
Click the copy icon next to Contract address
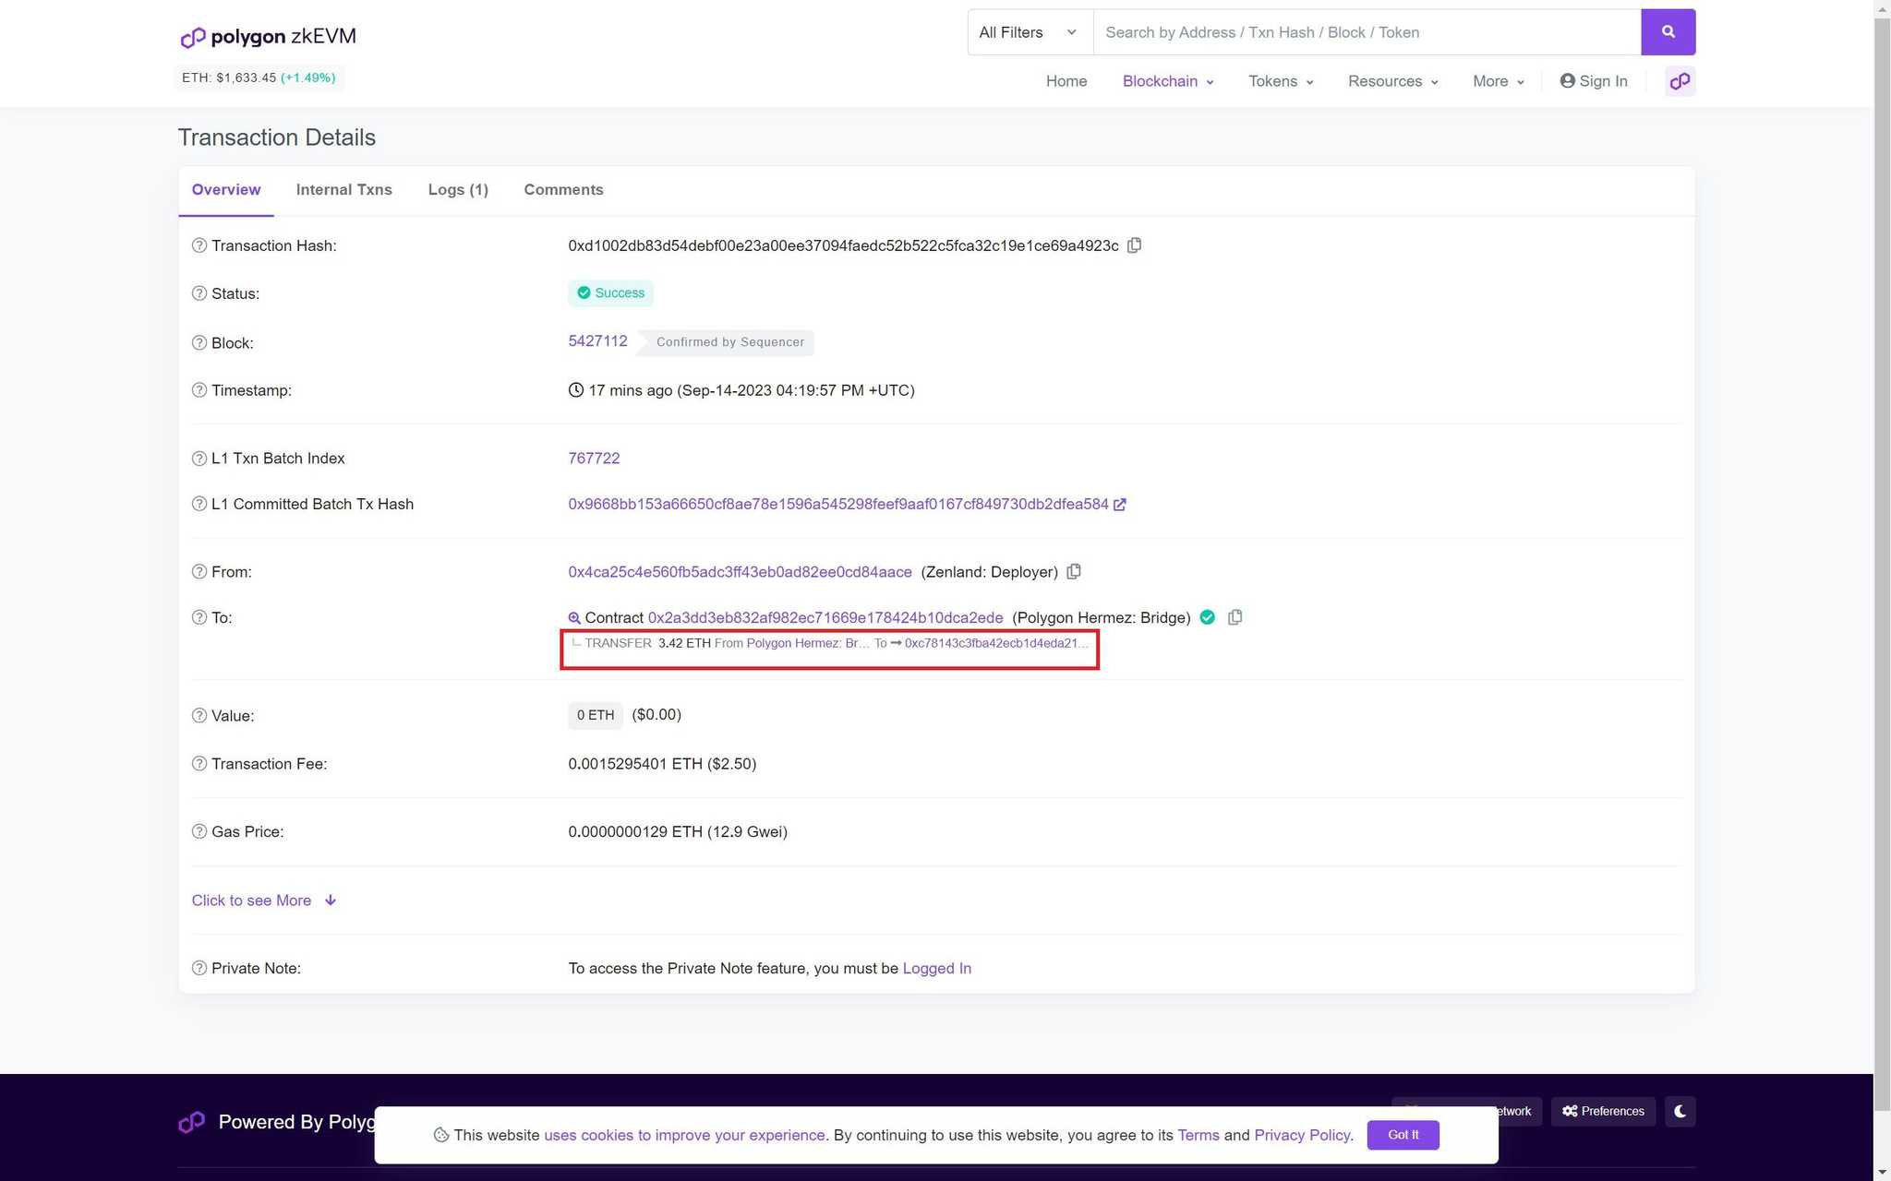click(x=1235, y=616)
